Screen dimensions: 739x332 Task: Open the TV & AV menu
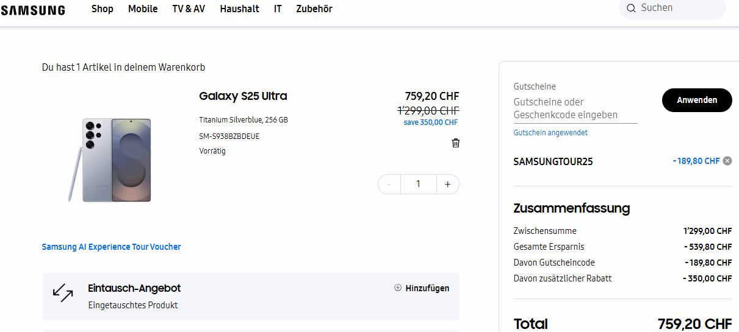tap(189, 9)
